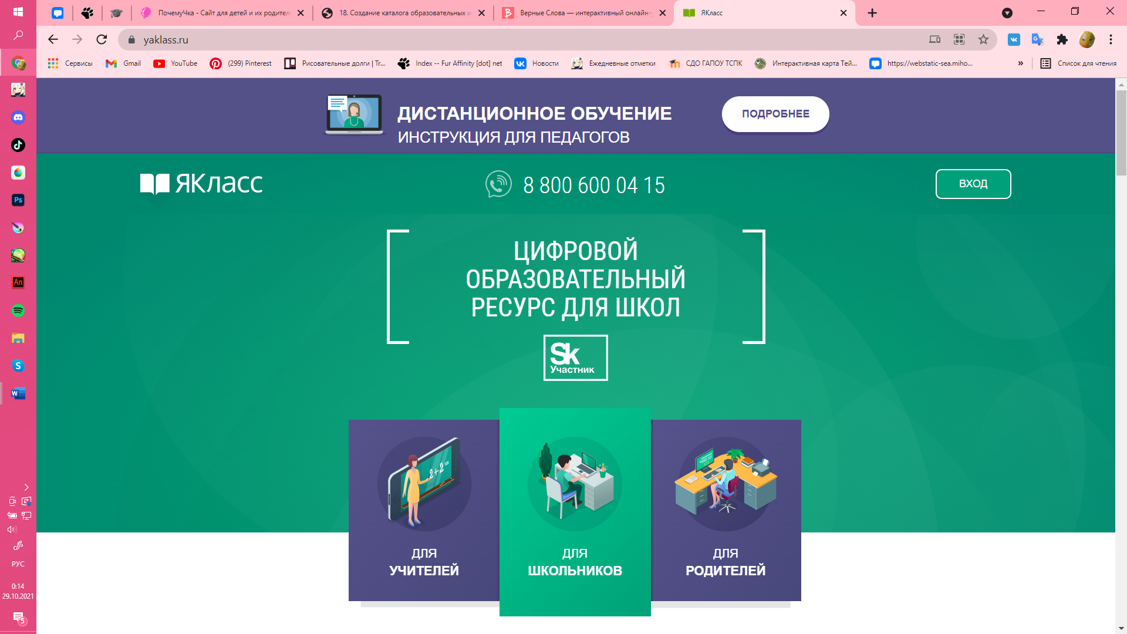Viewport: 1127px width, 634px height.
Task: Open the Рисовательные долги Trello bookmark
Action: (335, 63)
